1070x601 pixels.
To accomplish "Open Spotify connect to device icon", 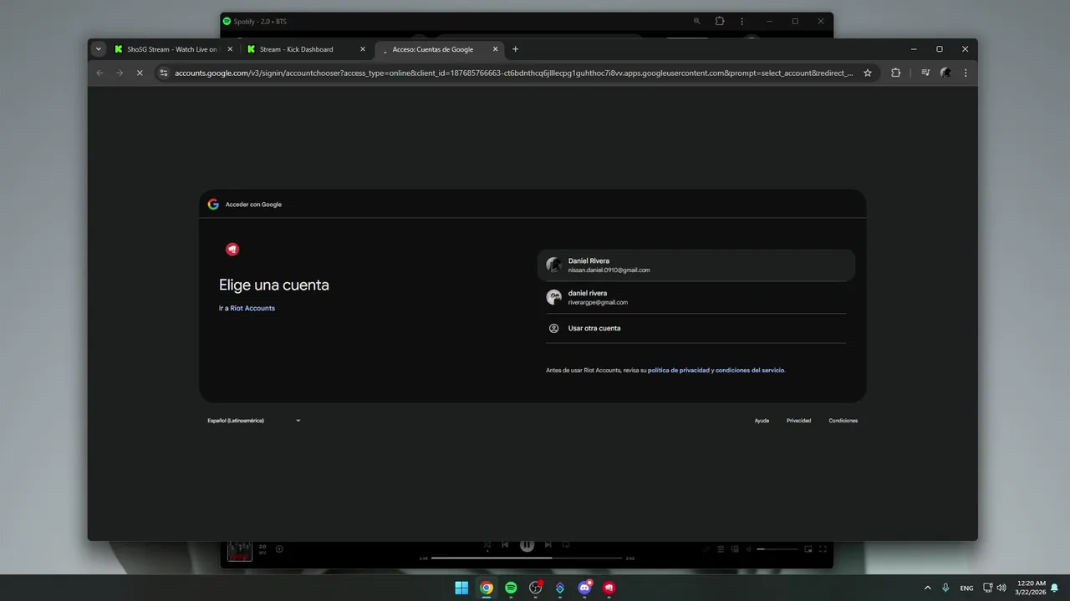I will pyautogui.click(x=735, y=549).
